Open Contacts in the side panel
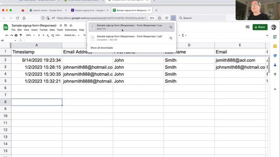The height and width of the screenshot is (157, 280). tap(275, 65)
